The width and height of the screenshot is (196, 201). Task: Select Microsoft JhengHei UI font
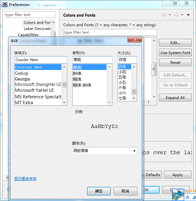[x=38, y=84]
